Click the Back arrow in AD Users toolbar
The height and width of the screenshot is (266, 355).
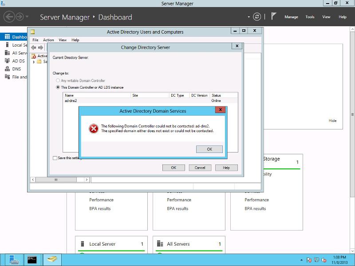34,47
